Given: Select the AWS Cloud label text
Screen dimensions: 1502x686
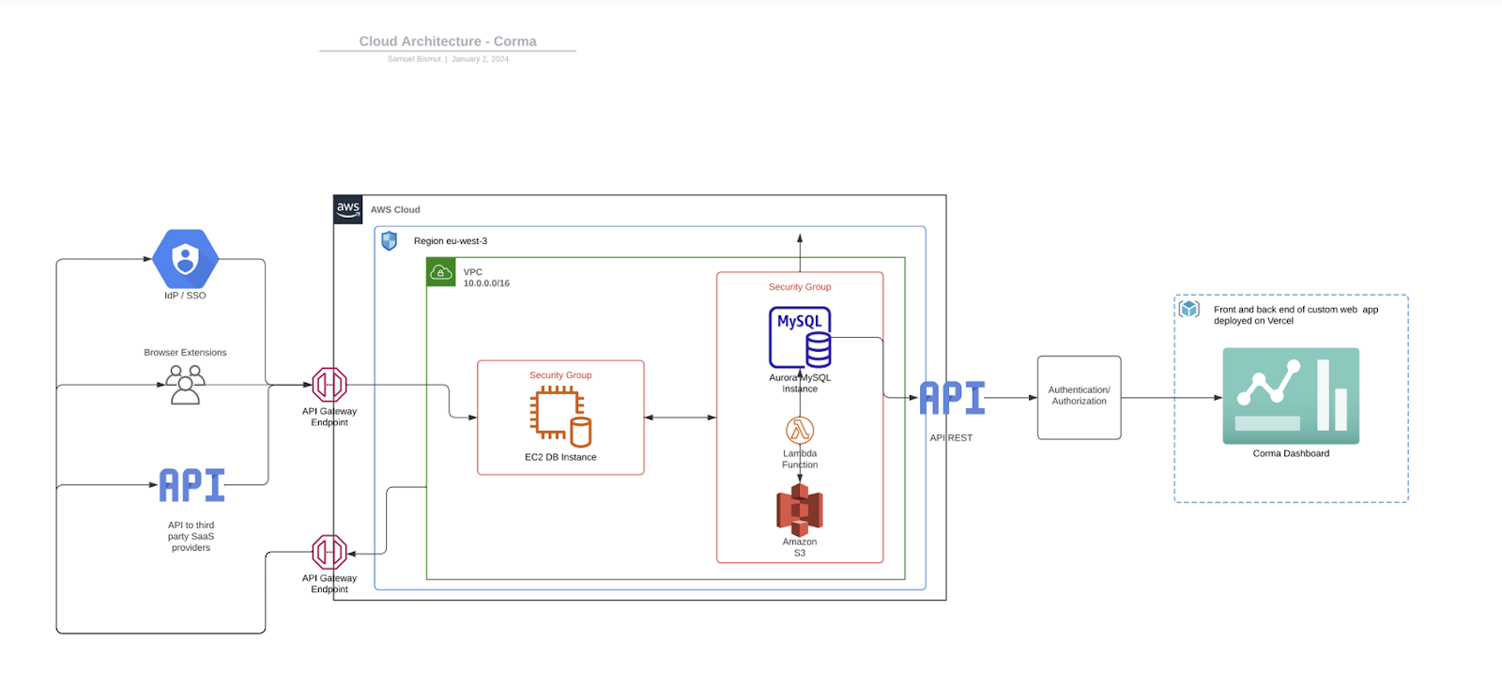Looking at the screenshot, I should click(x=395, y=210).
